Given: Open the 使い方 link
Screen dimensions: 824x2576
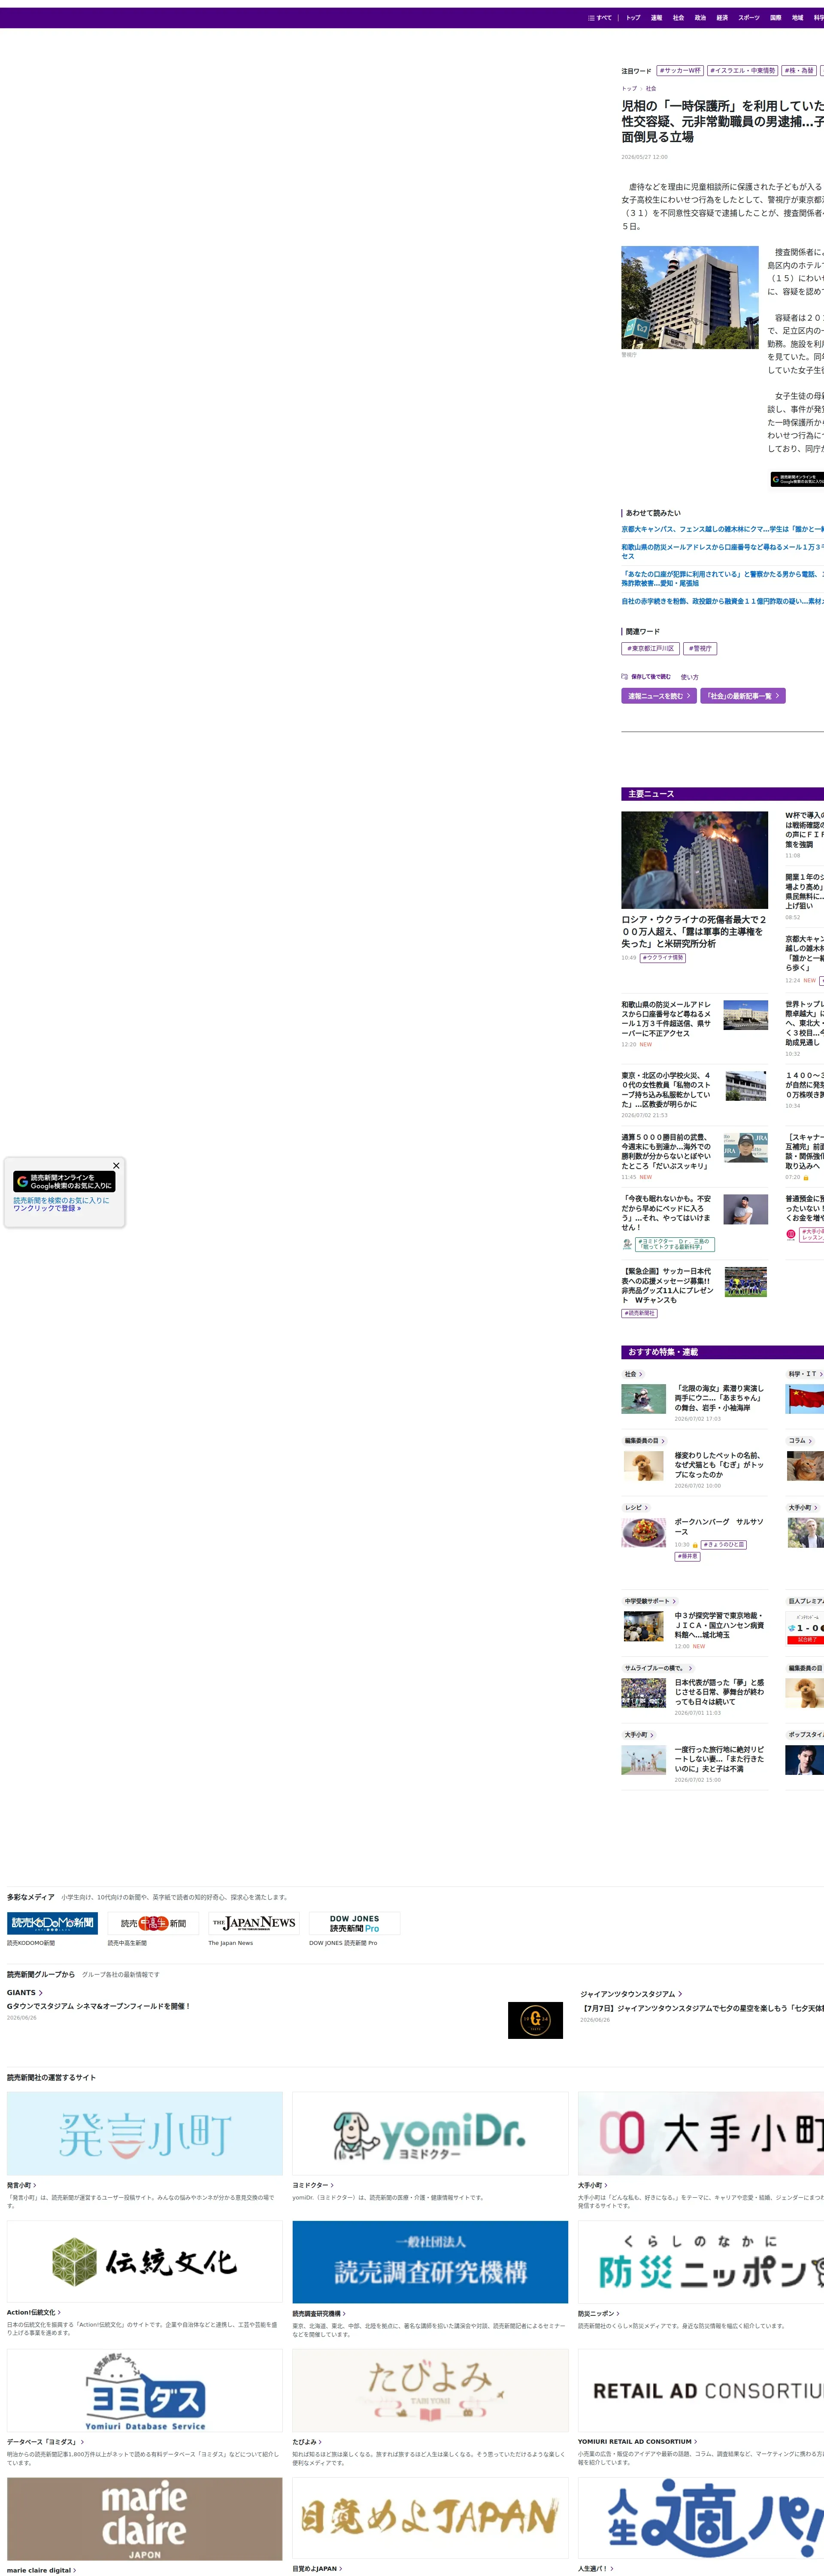Looking at the screenshot, I should 690,677.
